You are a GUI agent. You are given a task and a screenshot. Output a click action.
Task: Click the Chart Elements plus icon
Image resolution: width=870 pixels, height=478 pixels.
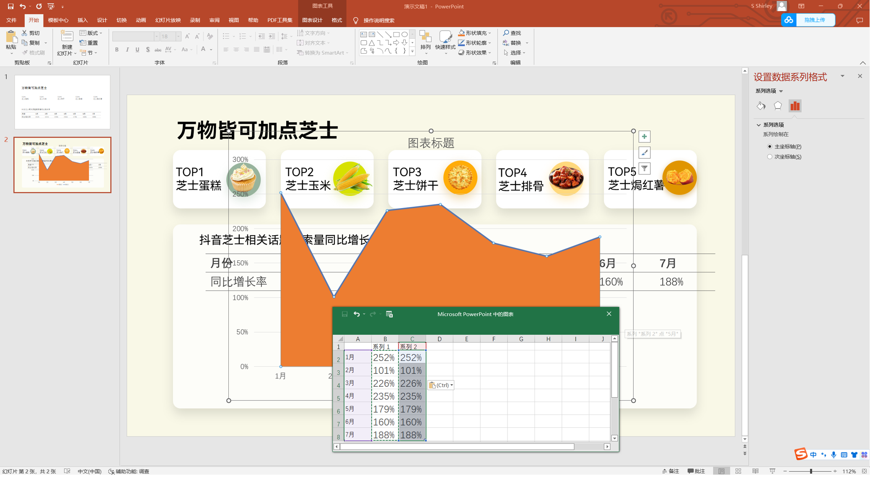[x=644, y=137]
